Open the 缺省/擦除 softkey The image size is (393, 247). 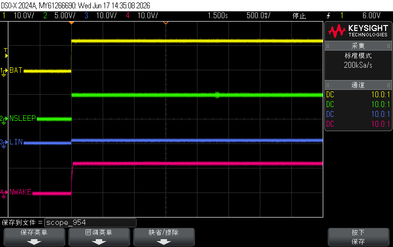pos(164,237)
